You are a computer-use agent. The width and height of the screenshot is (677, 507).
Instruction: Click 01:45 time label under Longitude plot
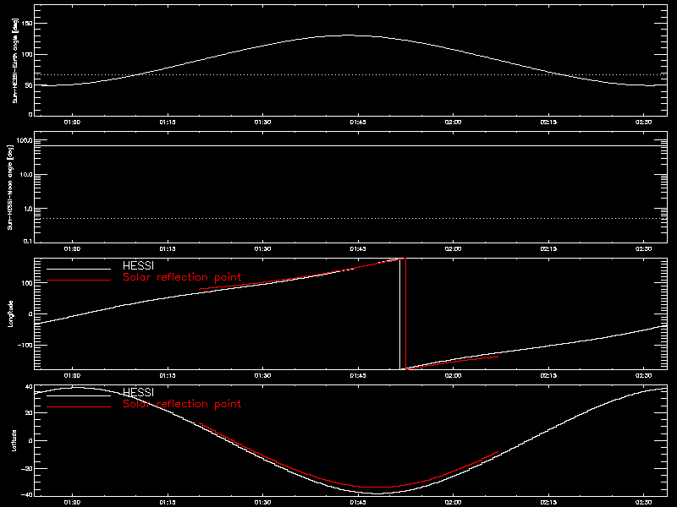pos(358,375)
